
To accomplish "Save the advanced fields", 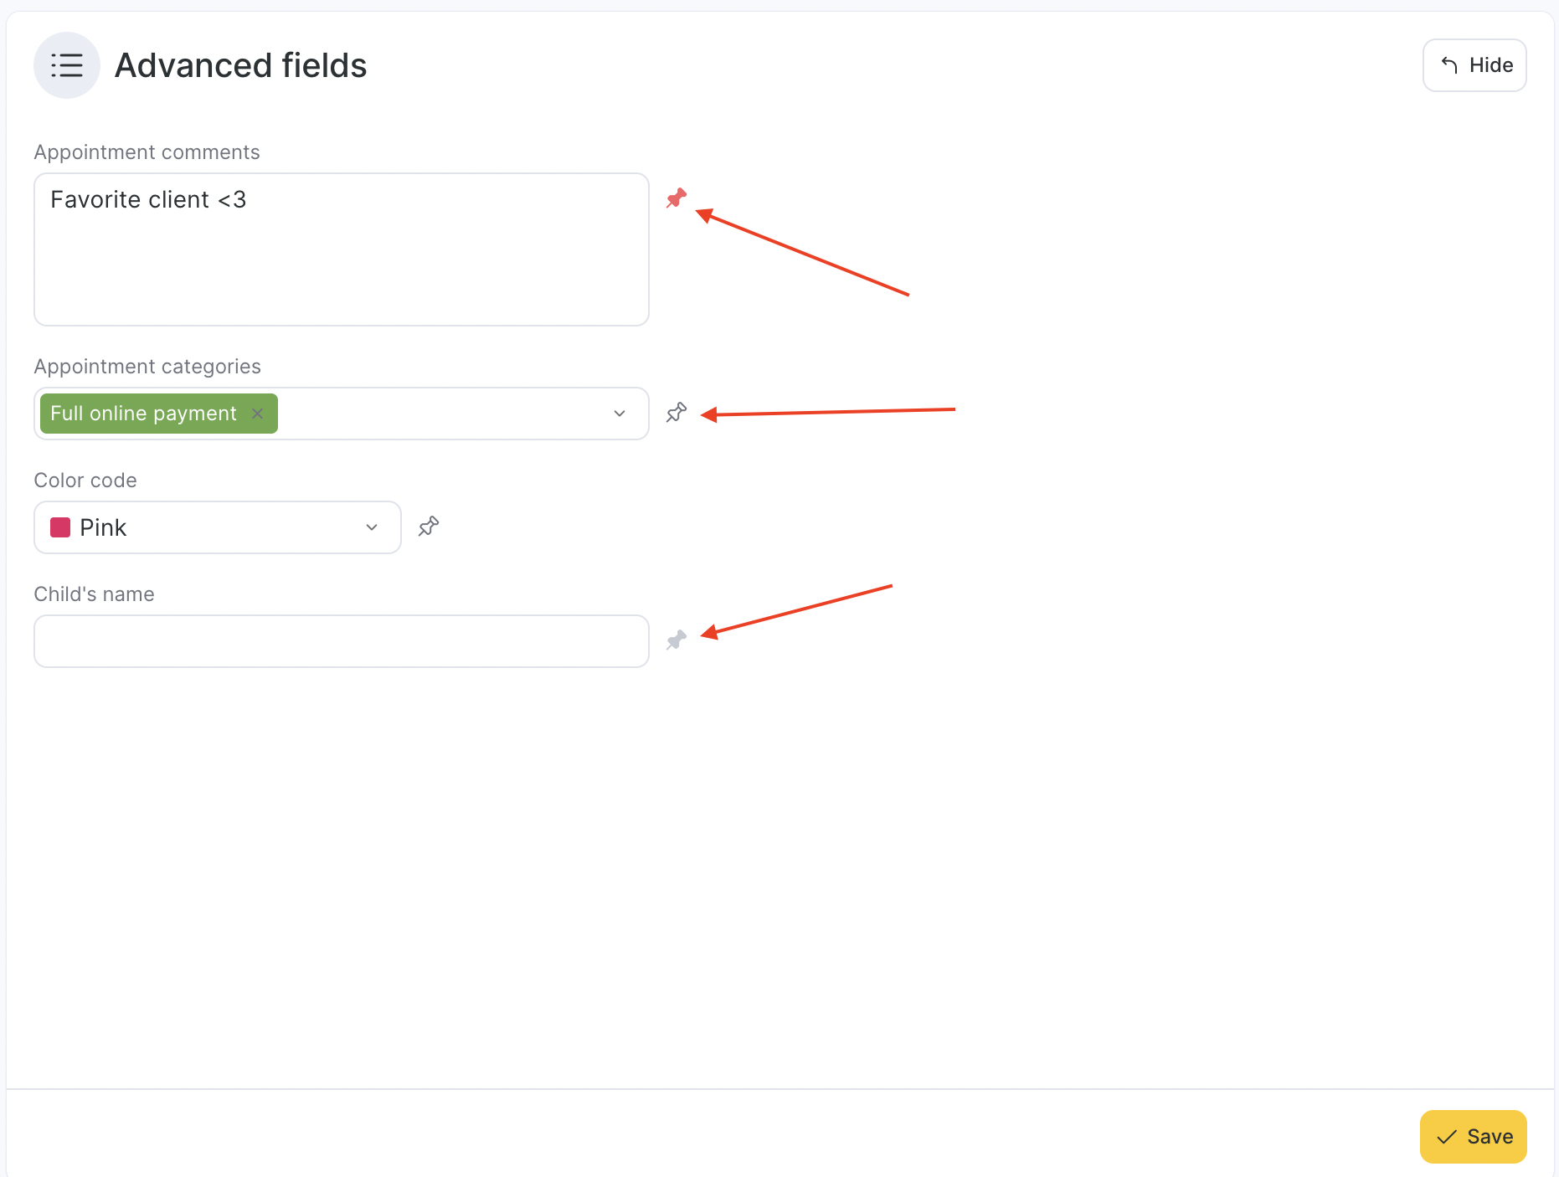I will click(1473, 1137).
